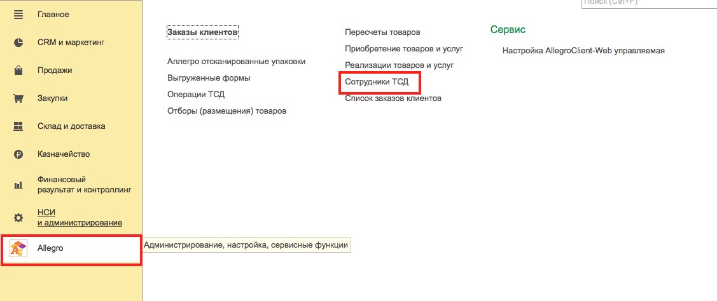This screenshot has height=301, width=717.
Task: Switch to the Продажи section
Action: click(x=55, y=70)
